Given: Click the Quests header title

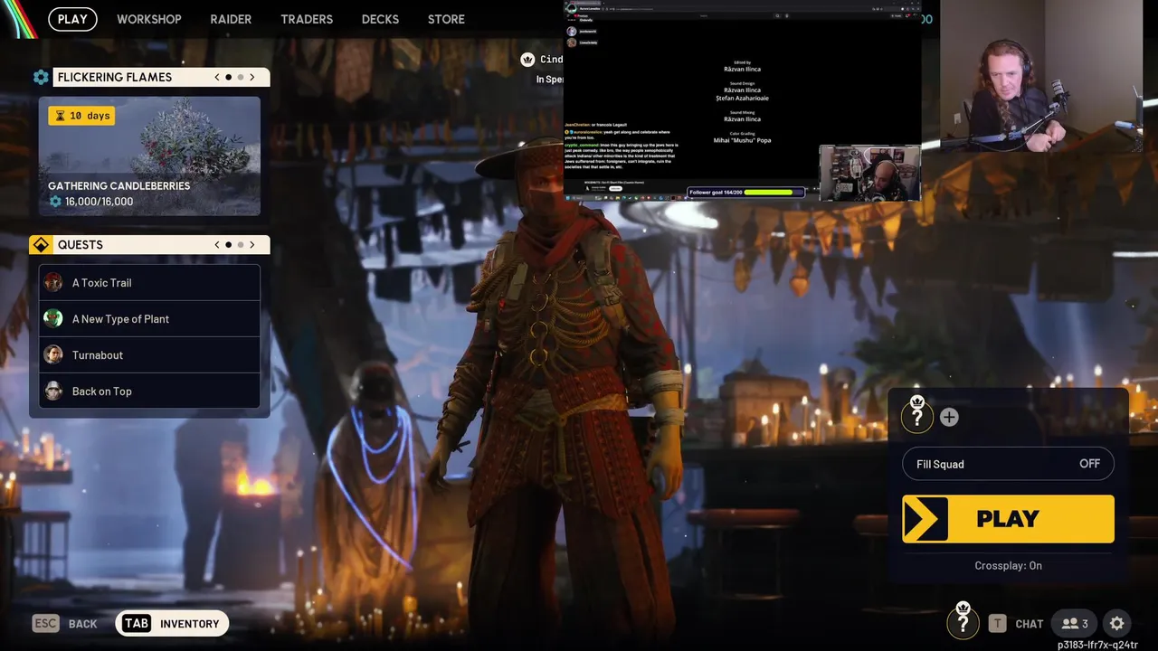Looking at the screenshot, I should click(81, 245).
